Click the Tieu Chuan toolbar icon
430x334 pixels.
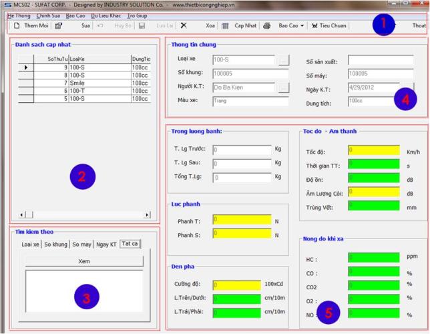tap(314, 26)
